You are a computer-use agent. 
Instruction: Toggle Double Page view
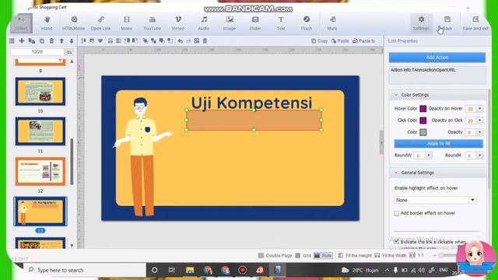275,256
